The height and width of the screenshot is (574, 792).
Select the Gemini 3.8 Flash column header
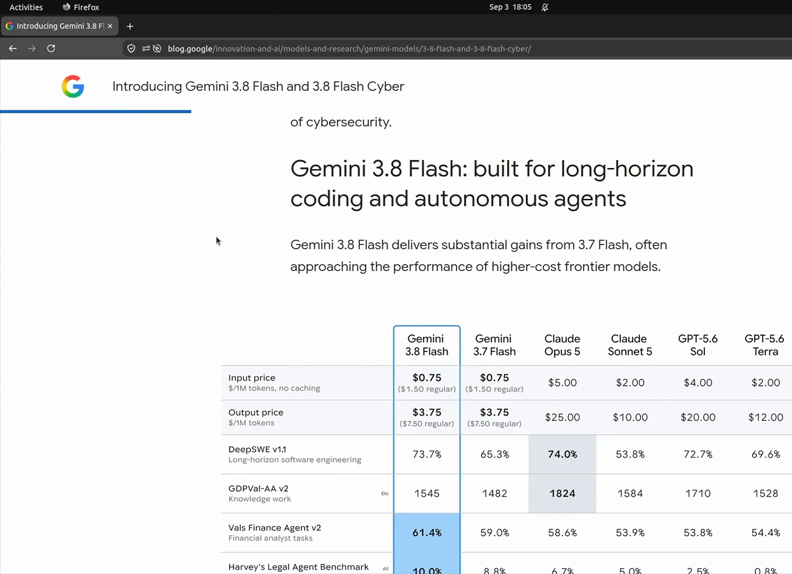point(427,345)
